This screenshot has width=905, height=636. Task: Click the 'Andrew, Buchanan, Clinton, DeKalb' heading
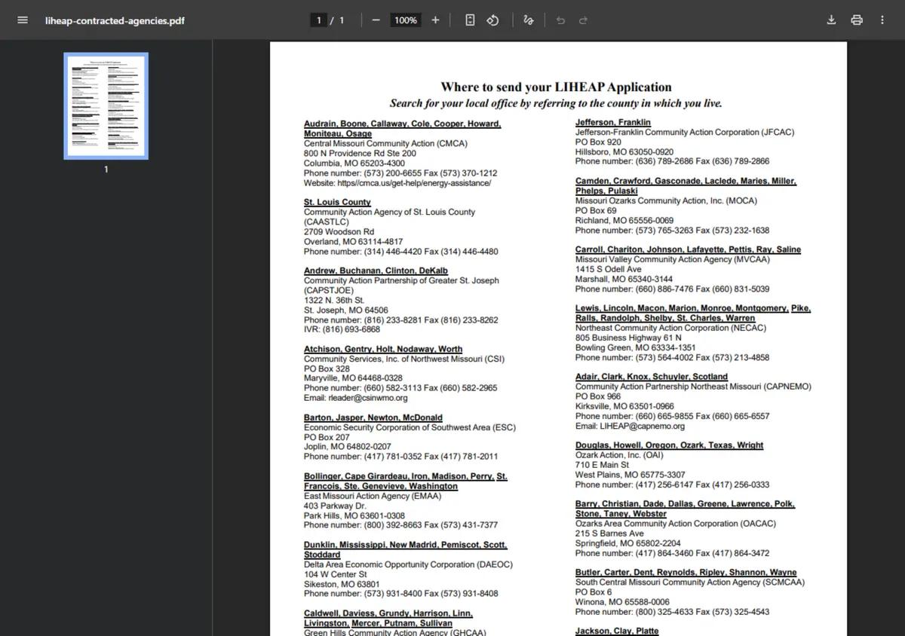[376, 271]
